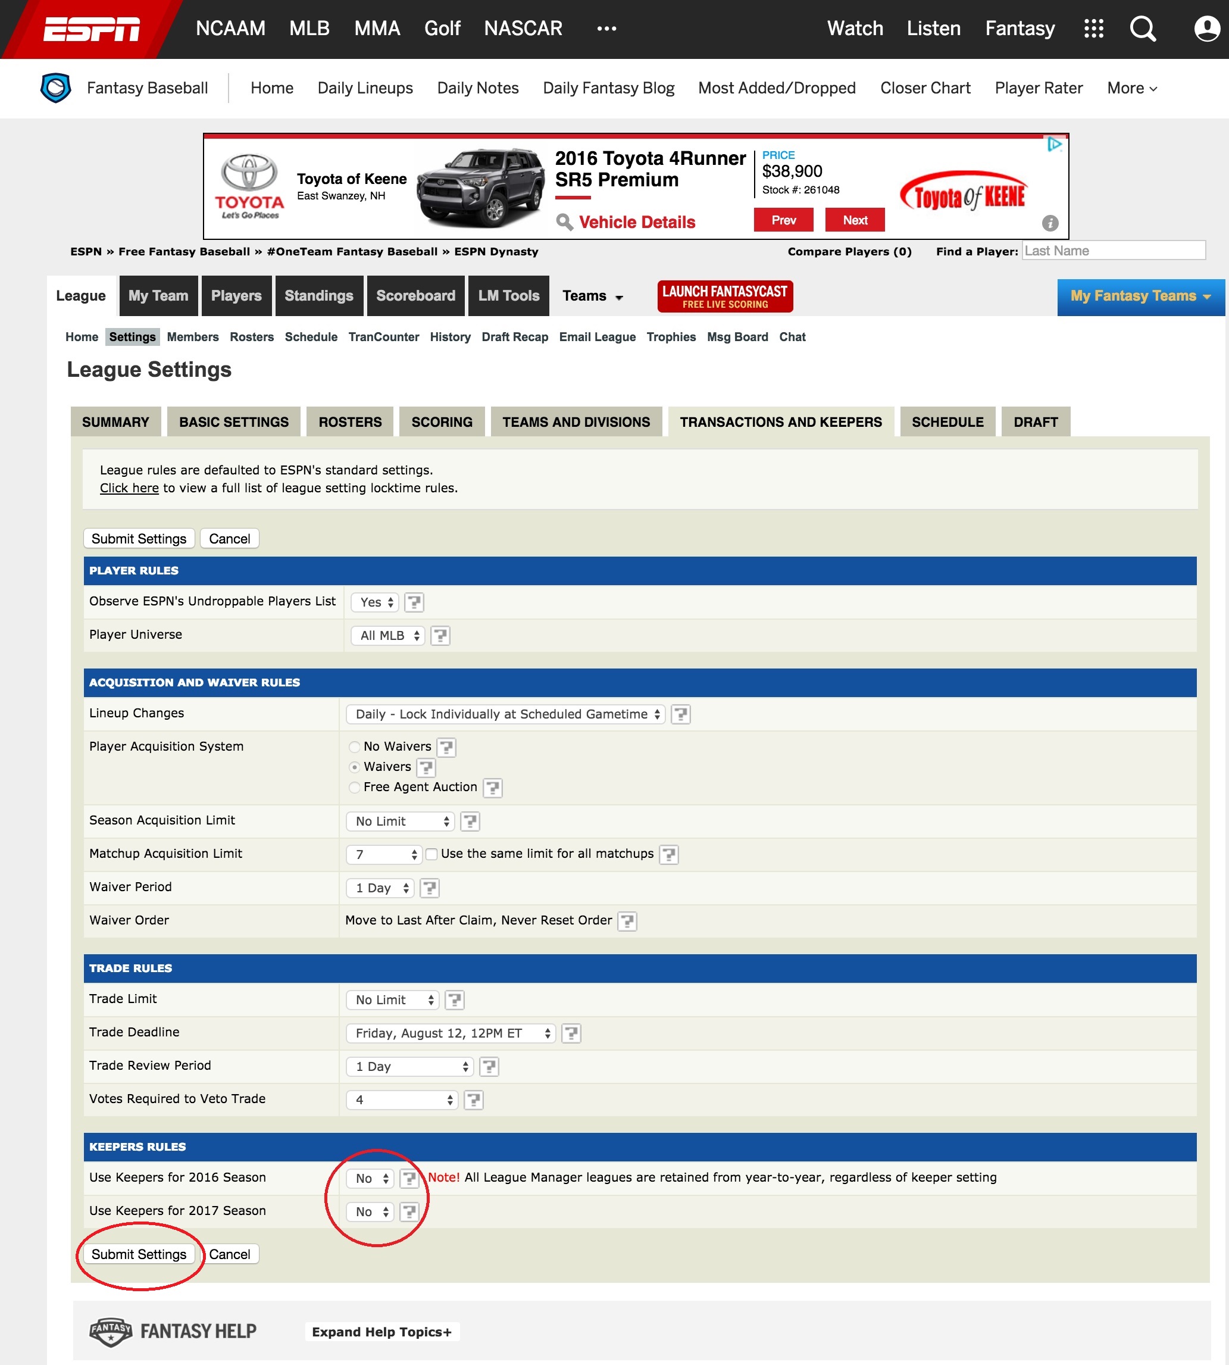Open help for Trade Deadline
This screenshot has height=1365, width=1229.
pos(571,1033)
